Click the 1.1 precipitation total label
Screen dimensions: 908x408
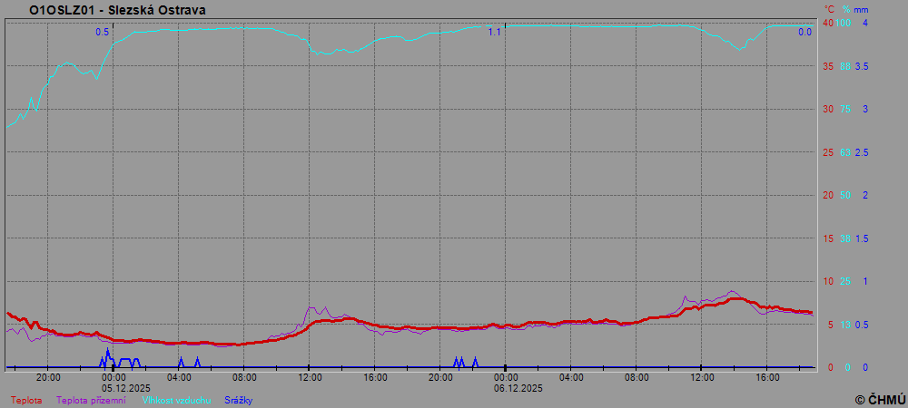tap(494, 32)
